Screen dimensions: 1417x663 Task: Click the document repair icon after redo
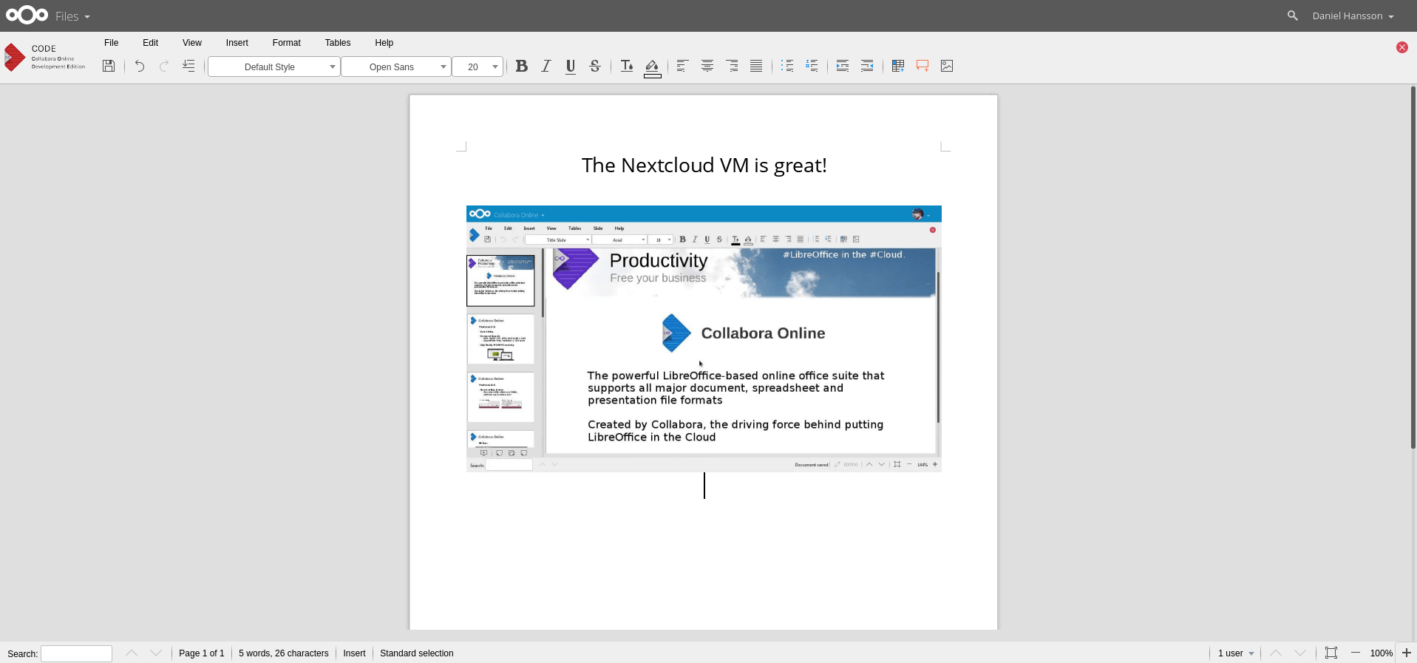coord(188,66)
